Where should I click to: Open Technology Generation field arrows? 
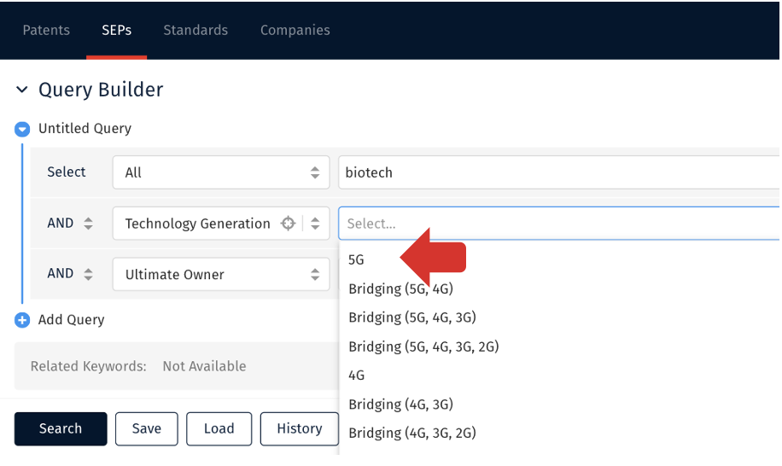click(315, 224)
